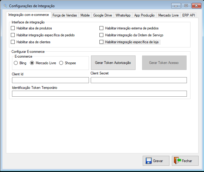Check Habilitar integração específica de pedido
This screenshot has width=204, height=172.
pos(13,35)
